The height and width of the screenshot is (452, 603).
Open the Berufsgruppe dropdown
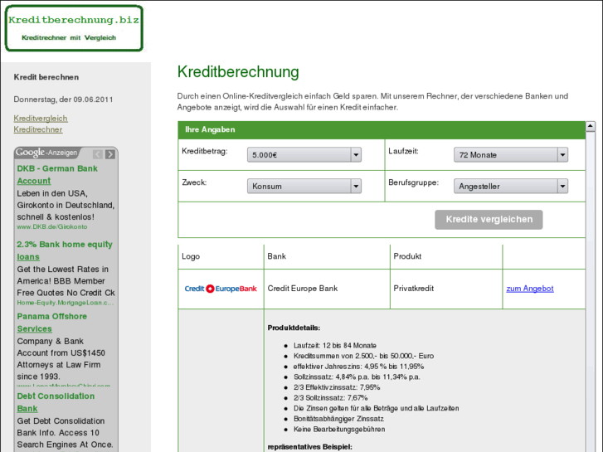click(511, 186)
